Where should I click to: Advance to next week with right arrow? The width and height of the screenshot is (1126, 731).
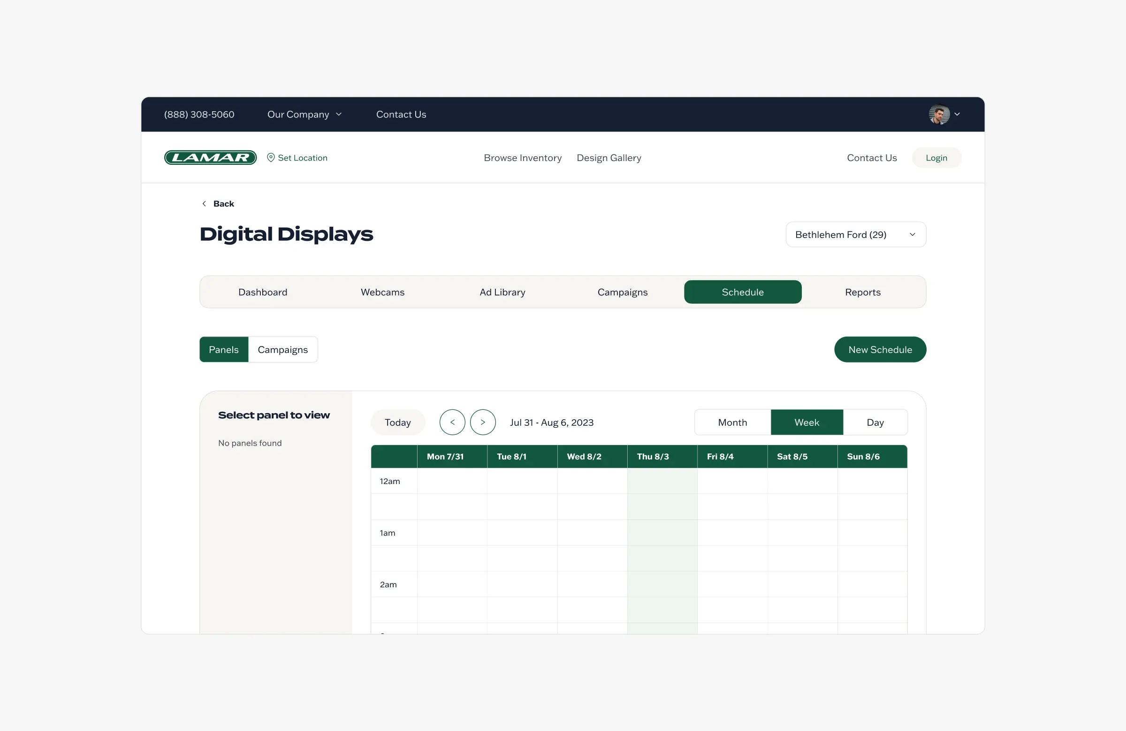[483, 423]
